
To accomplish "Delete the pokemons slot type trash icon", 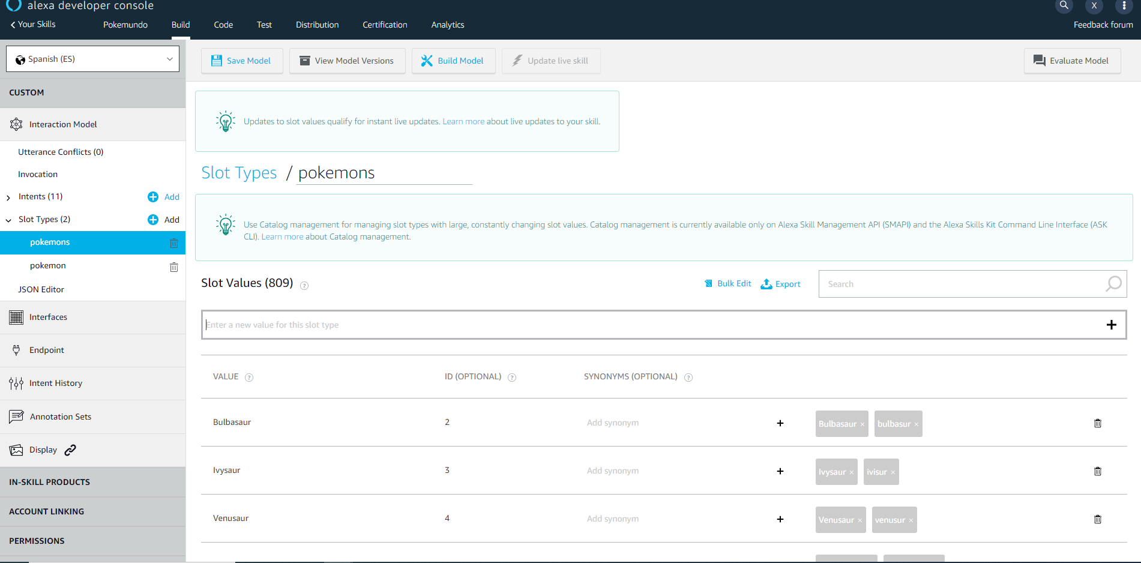I will click(x=173, y=243).
